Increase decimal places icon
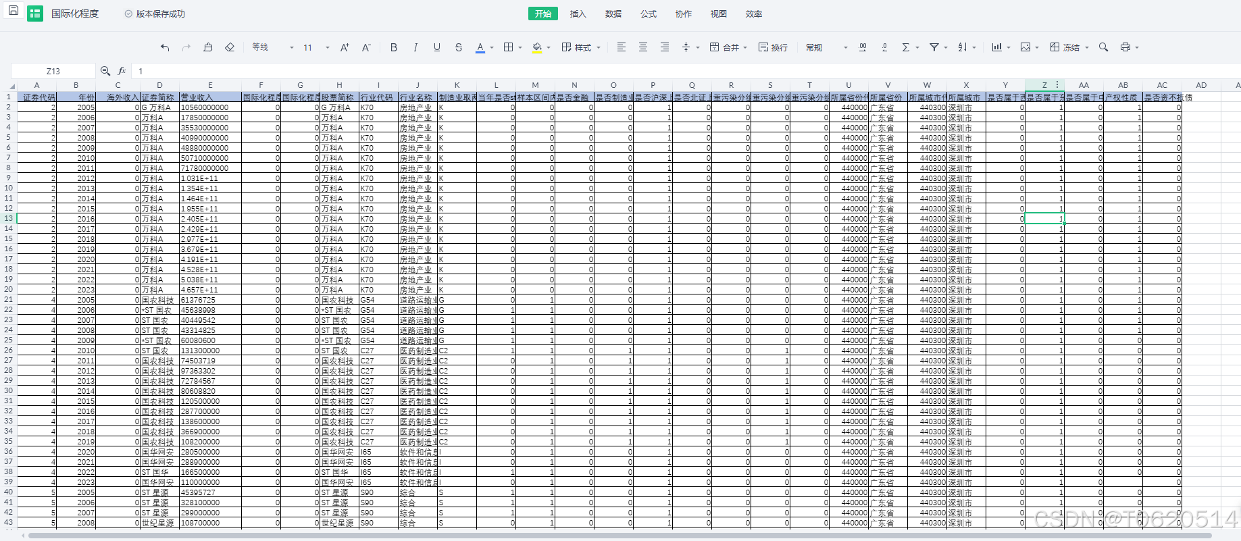The width and height of the screenshot is (1241, 541). click(x=863, y=47)
